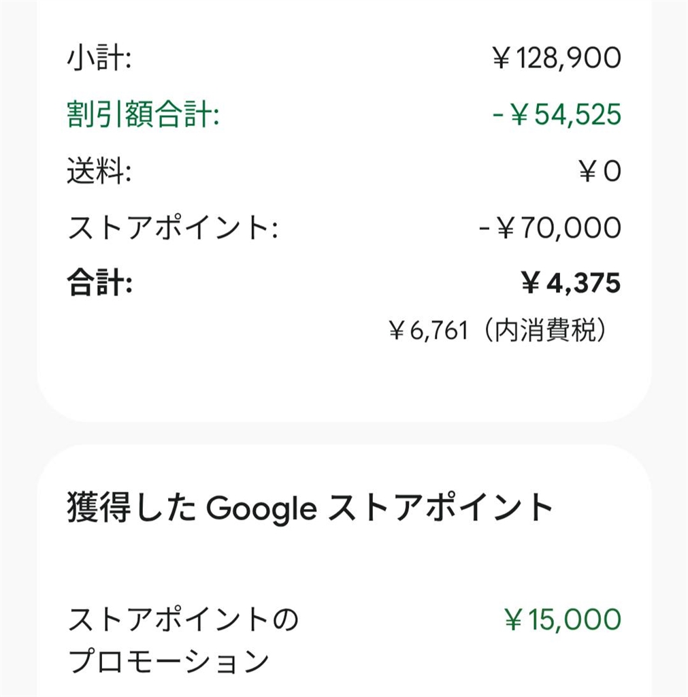The image size is (688, 697).
Task: Tap blank card area below the tax line
Action: [x=344, y=381]
